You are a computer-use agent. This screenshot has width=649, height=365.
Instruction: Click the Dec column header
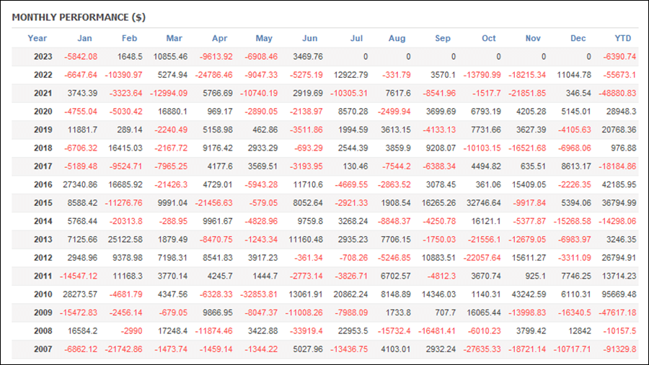(x=578, y=38)
